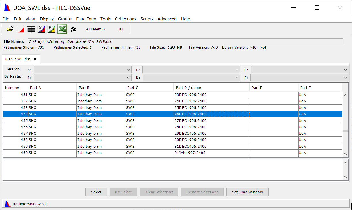The image size is (352, 210).
Task: Select row 451 dated 23DEC1996:2400
Action: [173, 95]
